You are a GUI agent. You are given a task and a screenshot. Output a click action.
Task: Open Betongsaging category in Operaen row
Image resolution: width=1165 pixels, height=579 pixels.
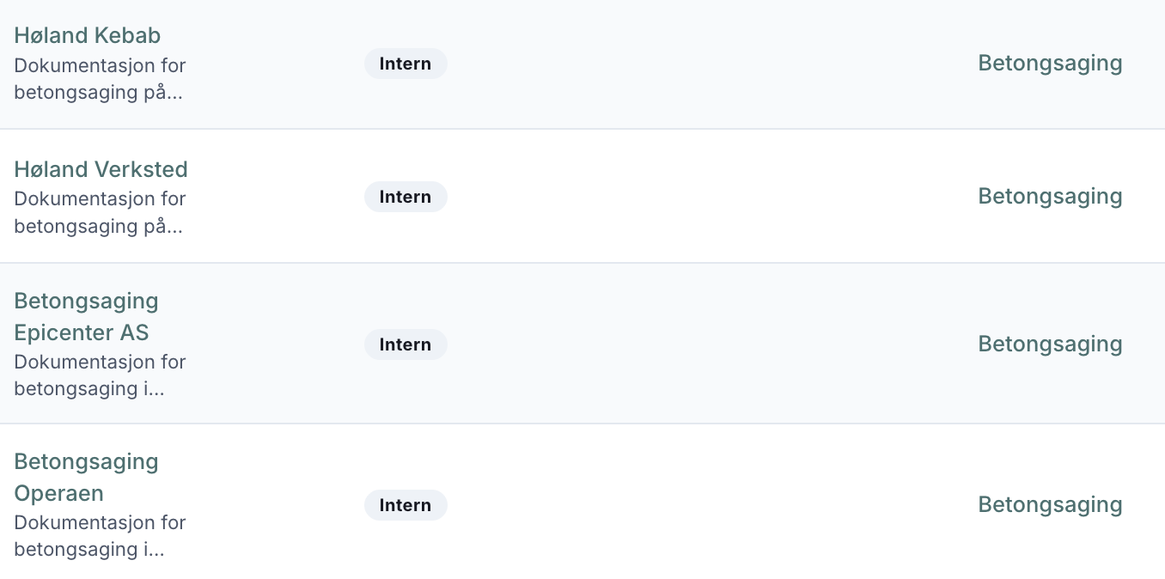click(1050, 505)
